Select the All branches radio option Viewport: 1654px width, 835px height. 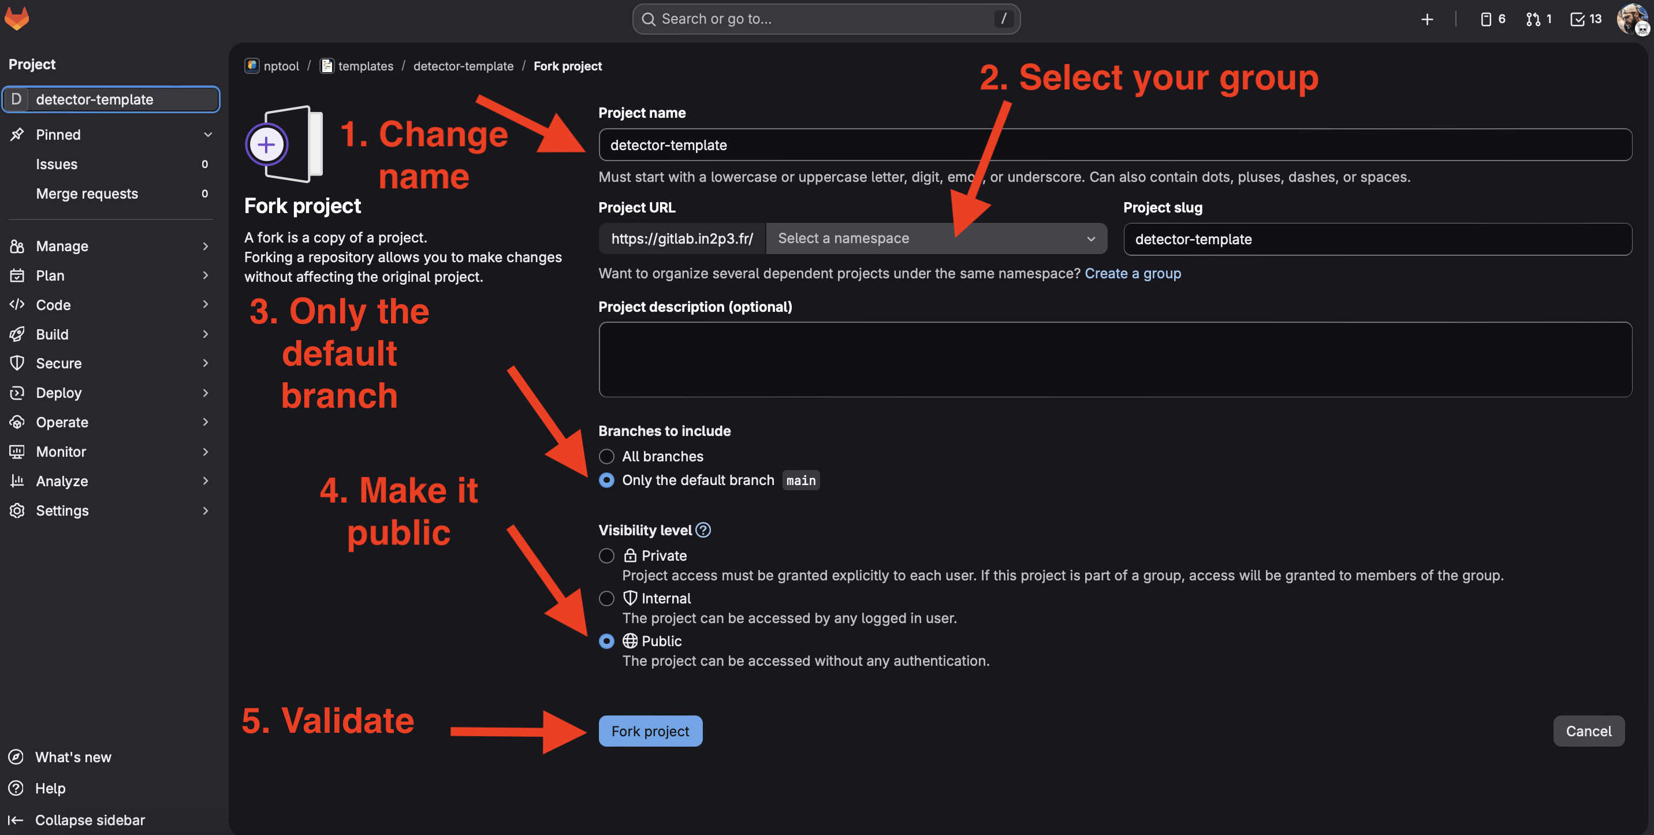click(x=606, y=456)
